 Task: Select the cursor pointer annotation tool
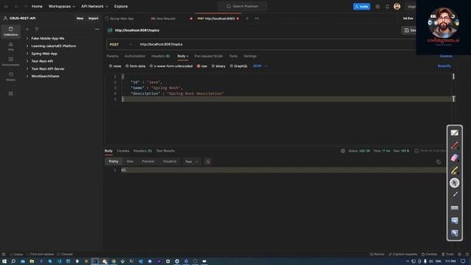pyautogui.click(x=455, y=183)
